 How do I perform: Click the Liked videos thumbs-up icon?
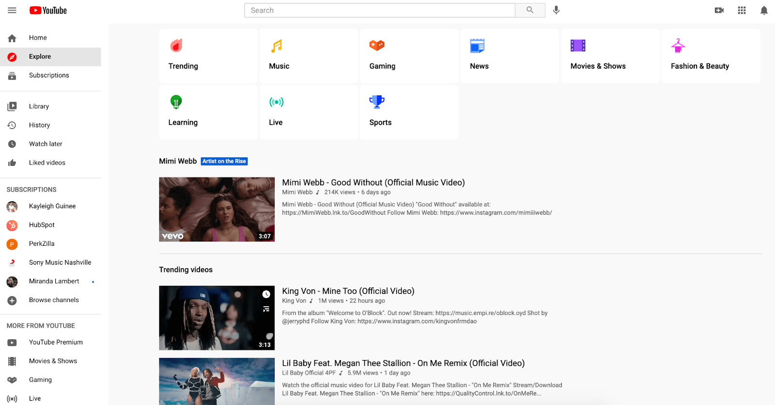12,163
